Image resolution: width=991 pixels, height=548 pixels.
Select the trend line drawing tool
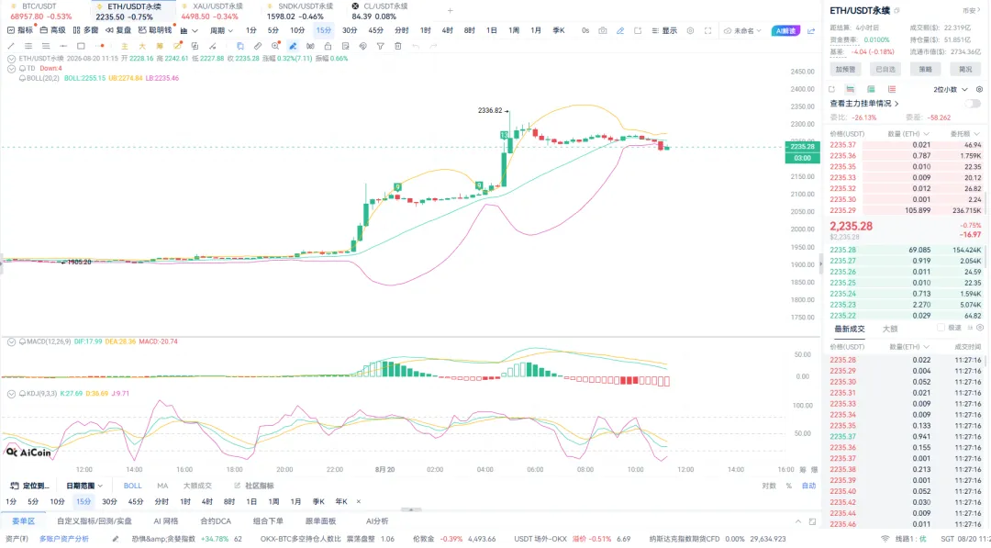tap(11, 46)
